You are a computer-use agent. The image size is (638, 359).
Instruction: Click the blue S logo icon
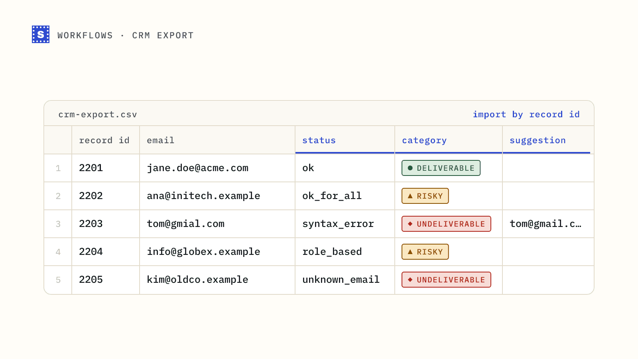point(41,34)
